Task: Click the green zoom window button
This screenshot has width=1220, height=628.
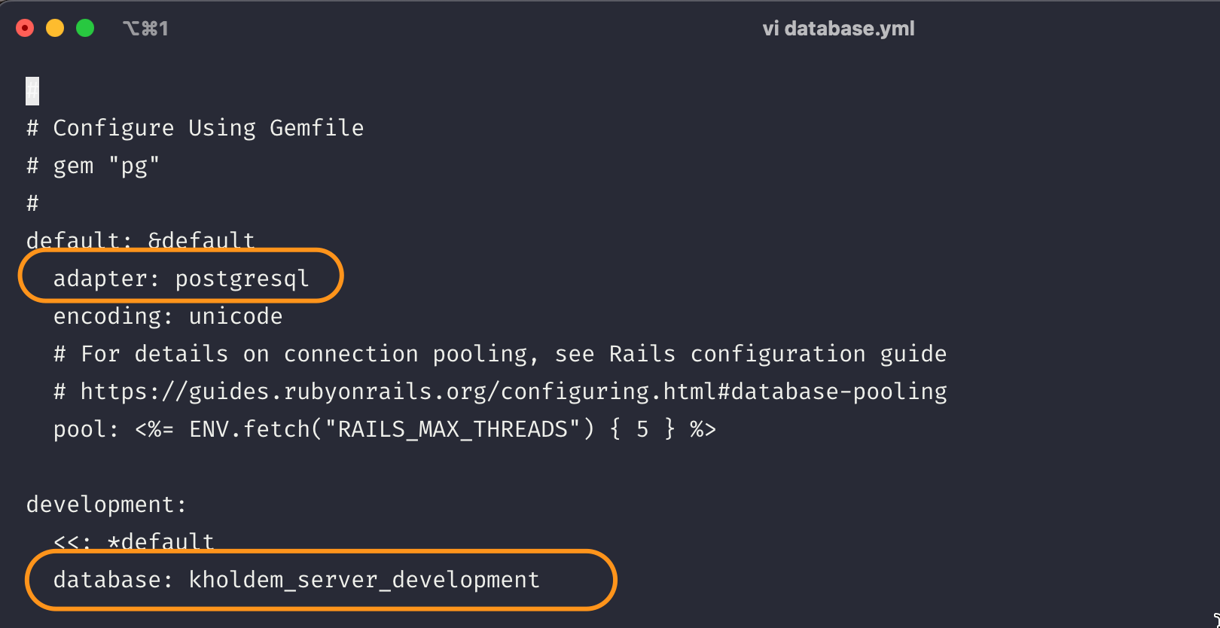Action: (x=85, y=29)
